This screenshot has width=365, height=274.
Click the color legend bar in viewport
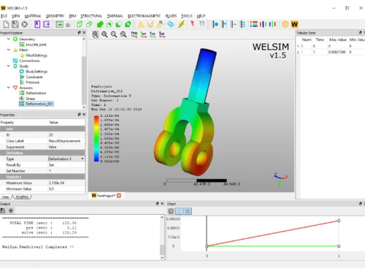tap(96, 139)
